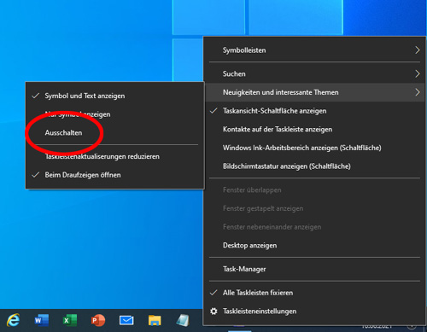
Task: Toggle 'Alle Taskleisten fixieren' checkmark
Action: (314, 293)
